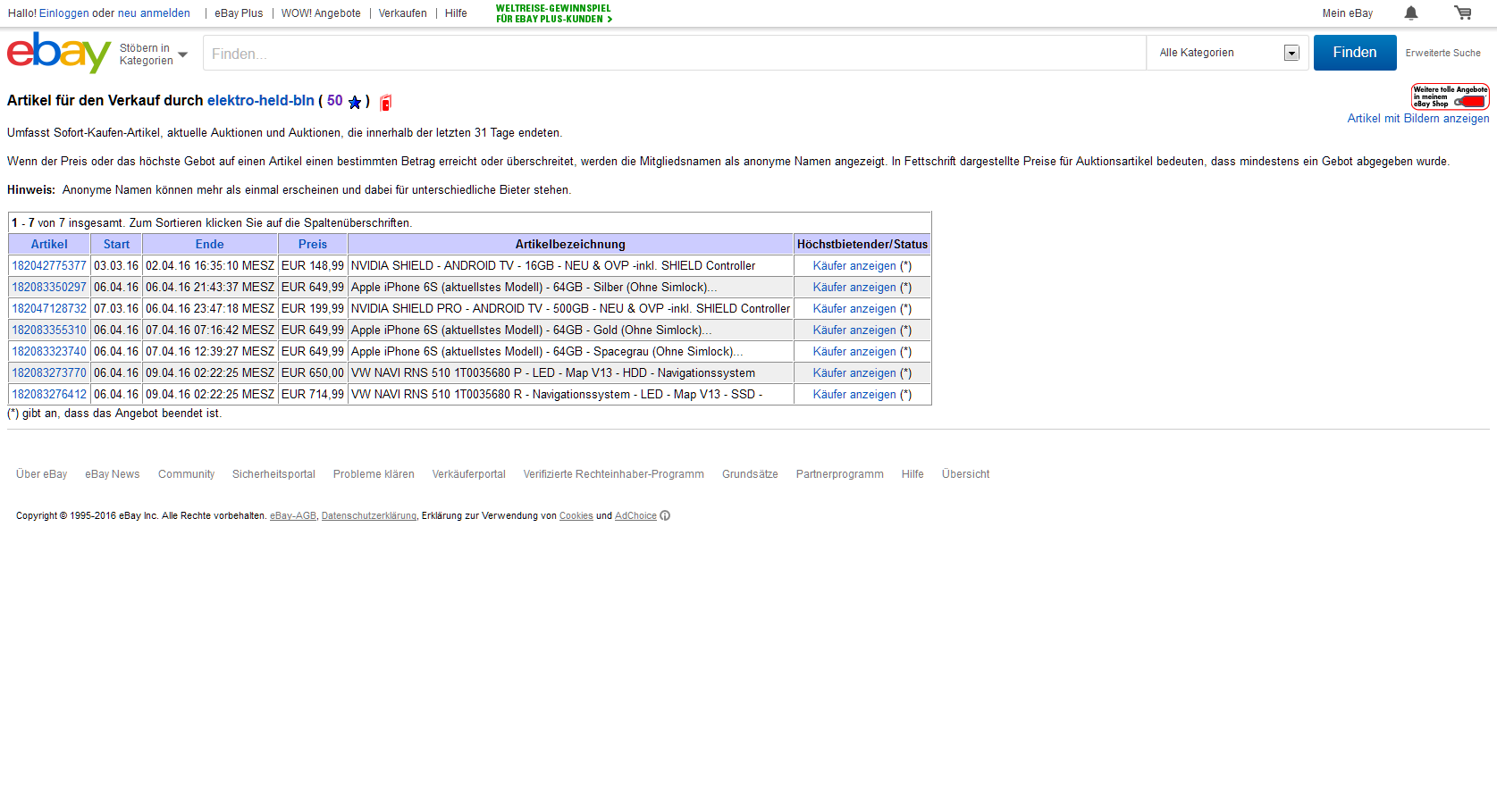Open the 'Datenschutzerklärung' link

(369, 516)
